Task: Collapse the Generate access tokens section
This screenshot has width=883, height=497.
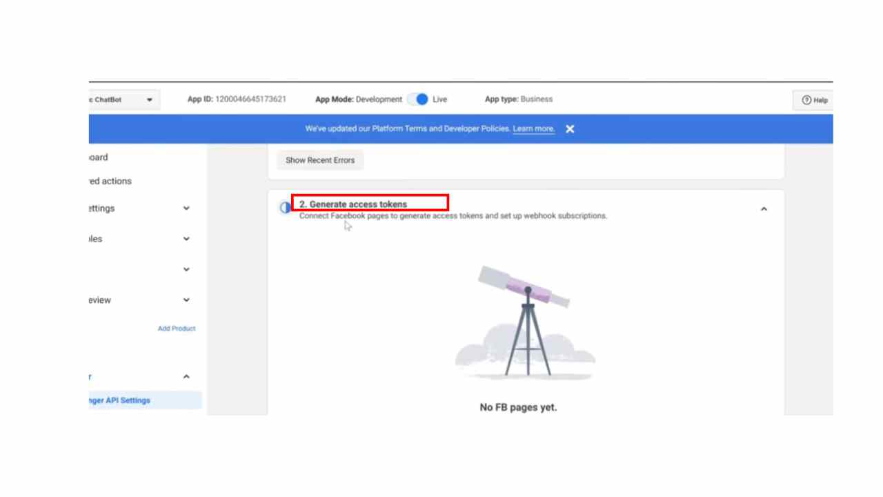Action: 764,209
